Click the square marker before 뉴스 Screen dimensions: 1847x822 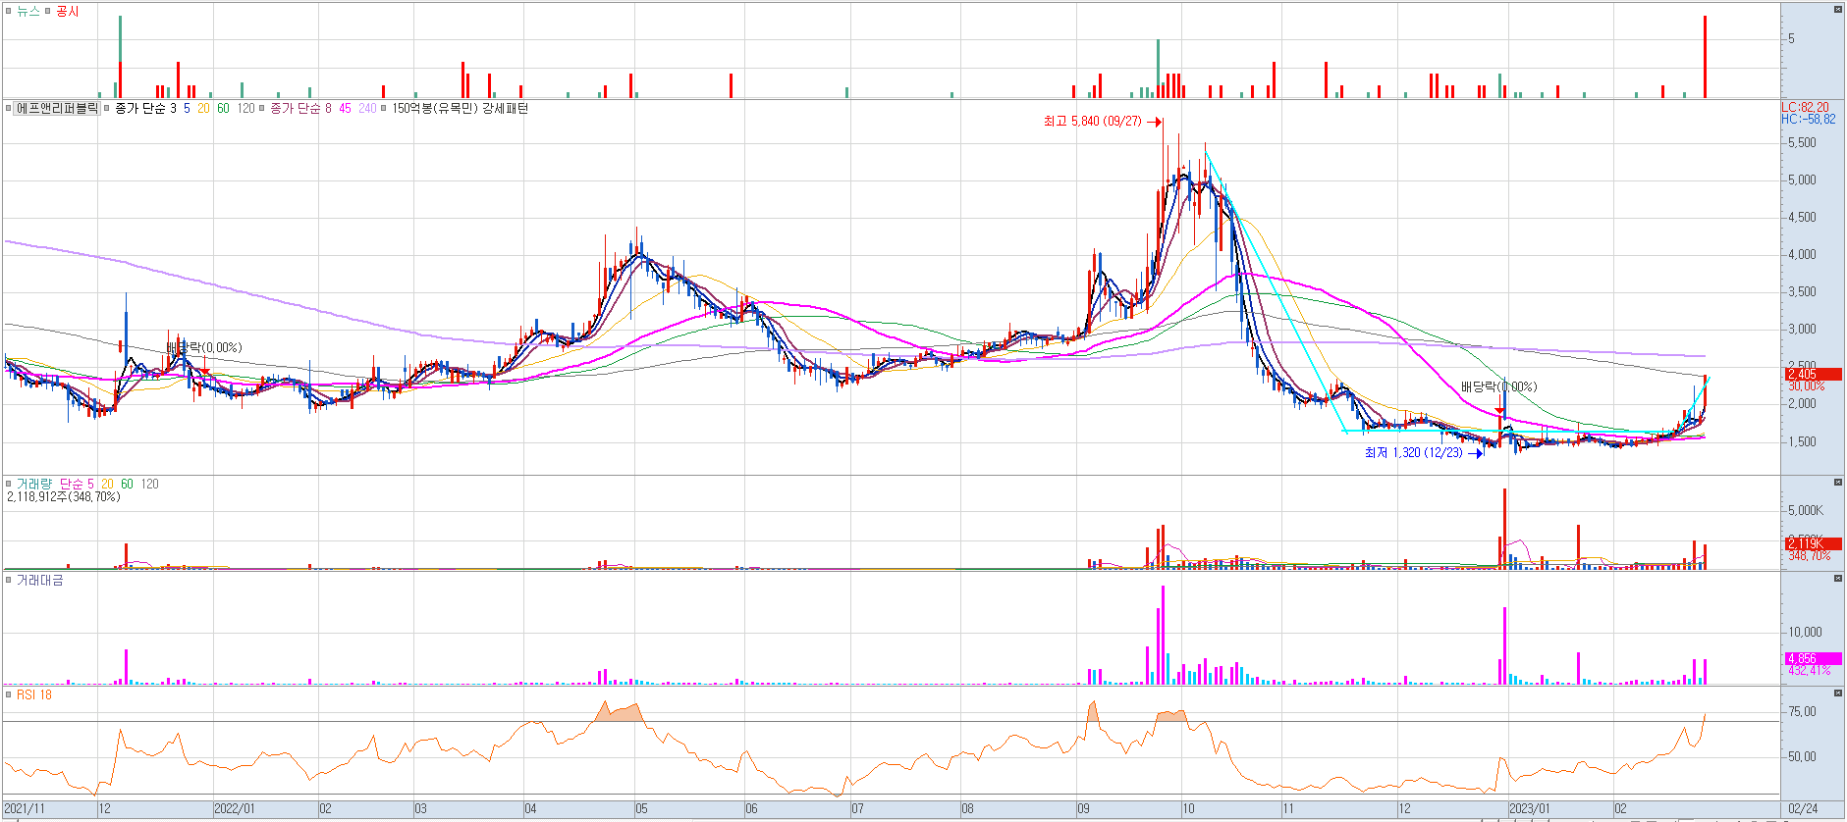click(9, 11)
